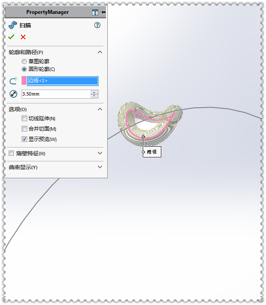266x305 pixels.
Task: Pin the PropertyManager panel
Action: tap(103, 12)
